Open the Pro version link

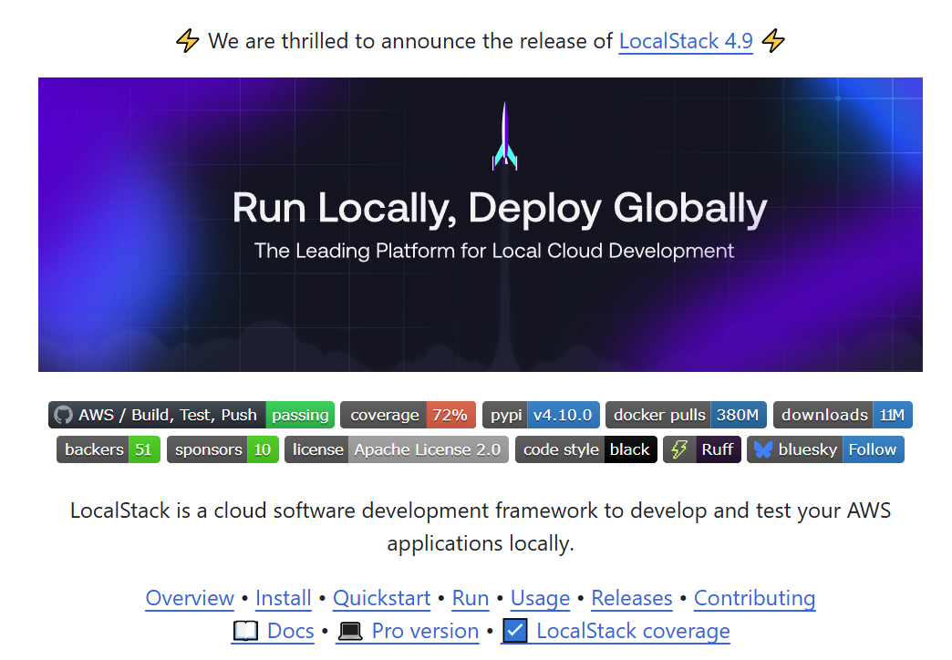coord(407,631)
